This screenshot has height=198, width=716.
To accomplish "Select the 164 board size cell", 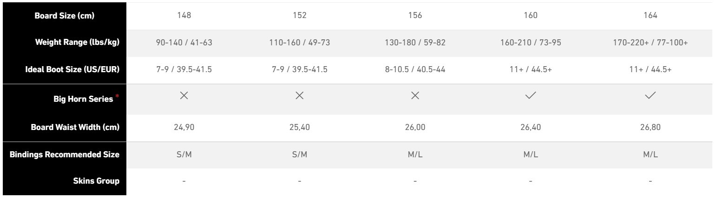I will [x=650, y=16].
